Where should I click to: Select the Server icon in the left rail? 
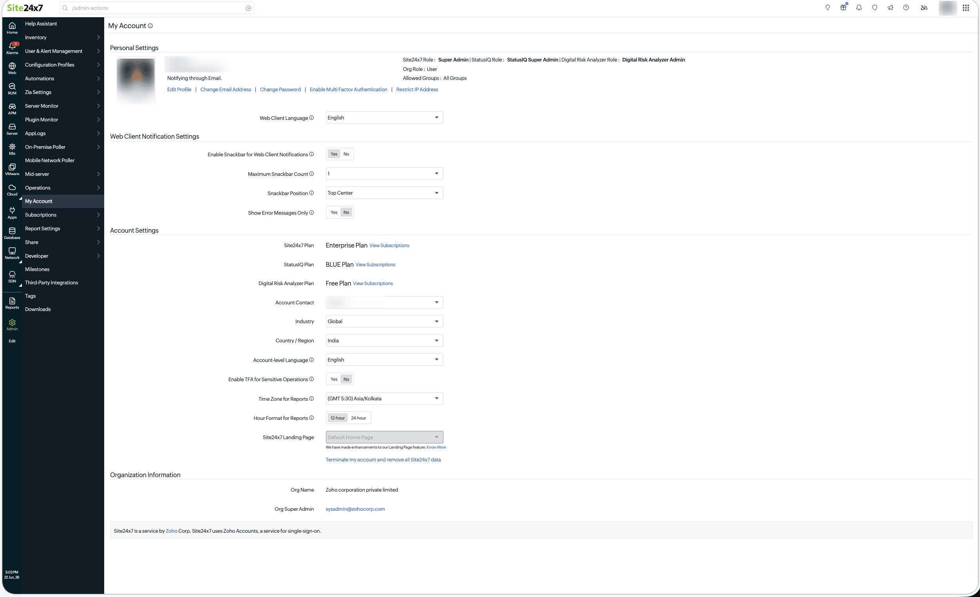(x=12, y=129)
